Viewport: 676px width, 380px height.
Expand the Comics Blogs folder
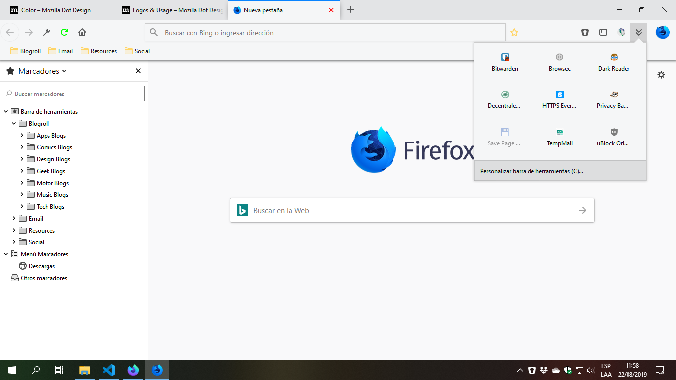[x=22, y=147]
